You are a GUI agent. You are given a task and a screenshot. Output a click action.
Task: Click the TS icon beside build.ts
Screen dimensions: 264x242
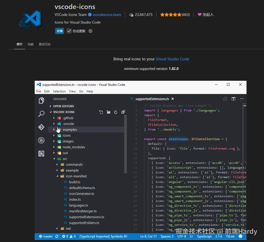[65, 182]
